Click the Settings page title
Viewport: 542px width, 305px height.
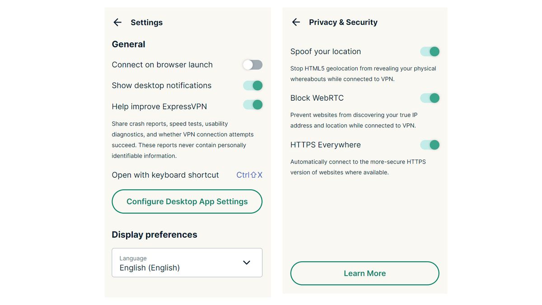146,22
